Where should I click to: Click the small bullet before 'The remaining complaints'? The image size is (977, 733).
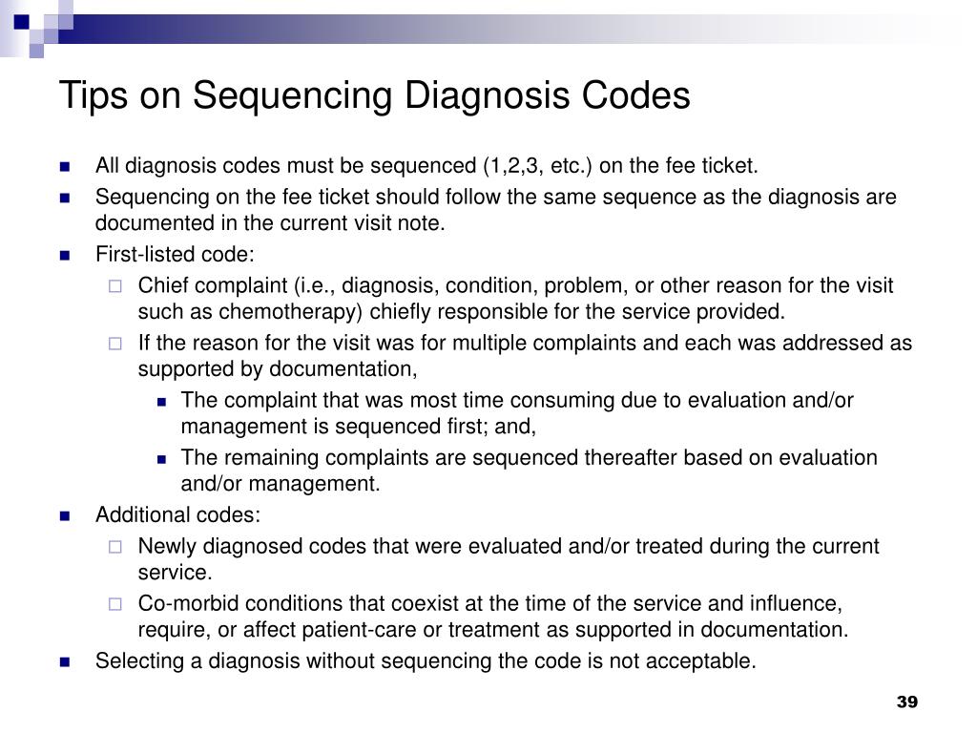point(162,459)
